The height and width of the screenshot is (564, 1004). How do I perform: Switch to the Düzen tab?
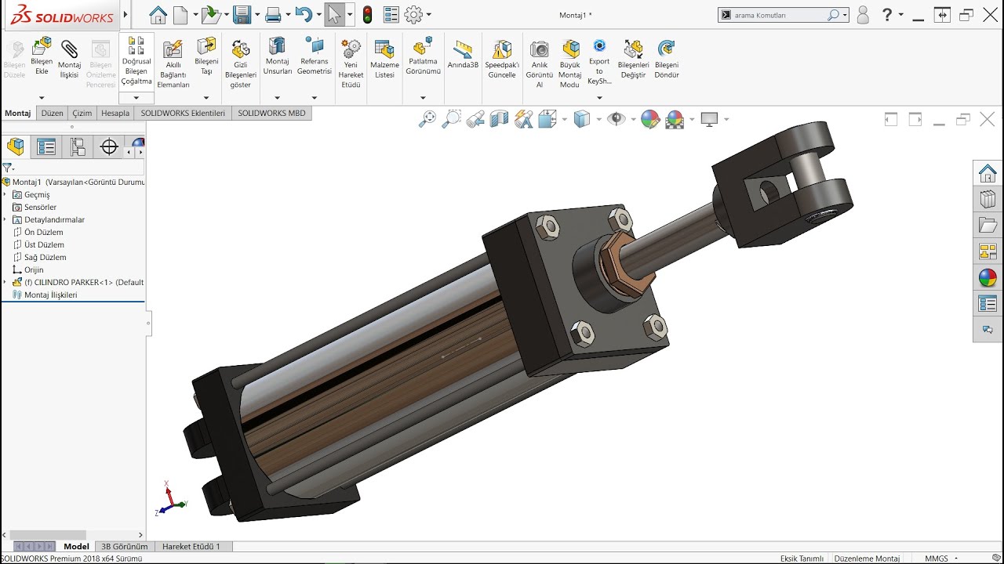click(x=52, y=113)
